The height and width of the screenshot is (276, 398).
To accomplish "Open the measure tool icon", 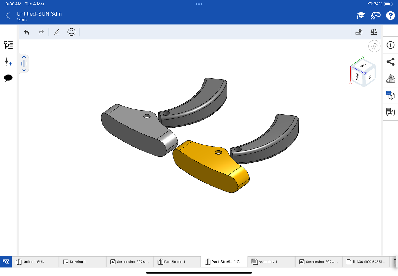I will click(x=359, y=32).
